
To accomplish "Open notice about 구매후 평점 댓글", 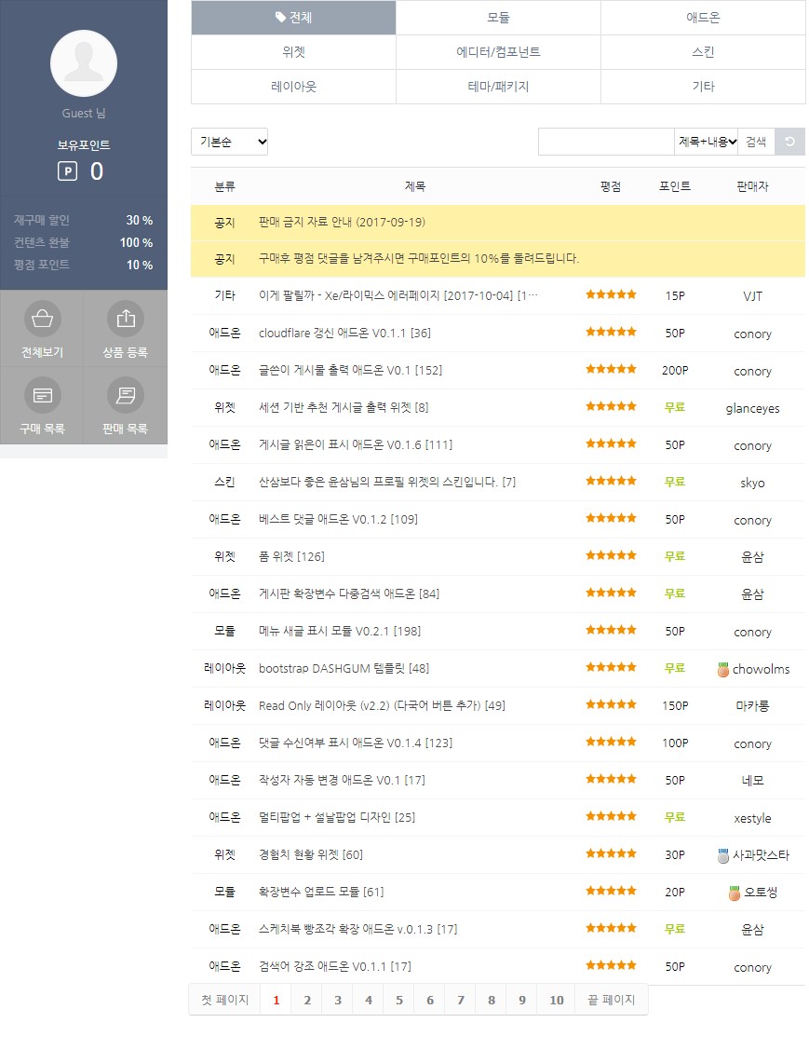I will [419, 258].
